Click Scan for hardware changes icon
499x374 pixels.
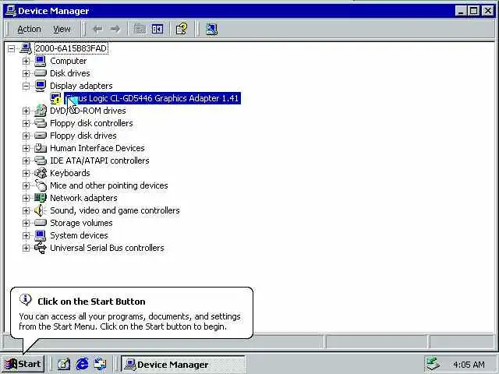tap(211, 30)
